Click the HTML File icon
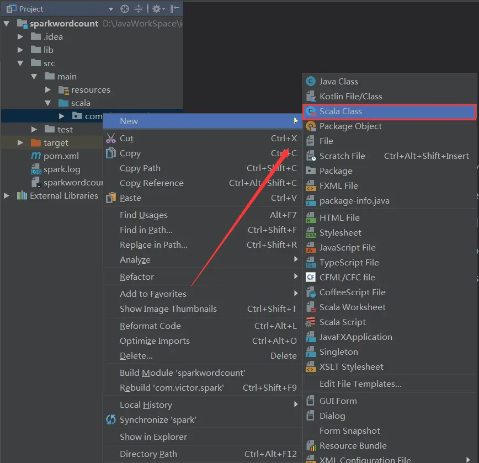The height and width of the screenshot is (463, 479). [x=311, y=218]
